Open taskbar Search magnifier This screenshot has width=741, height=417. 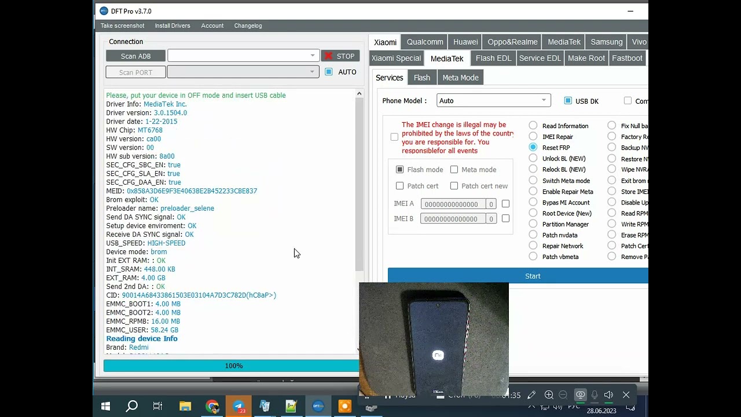coord(132,407)
